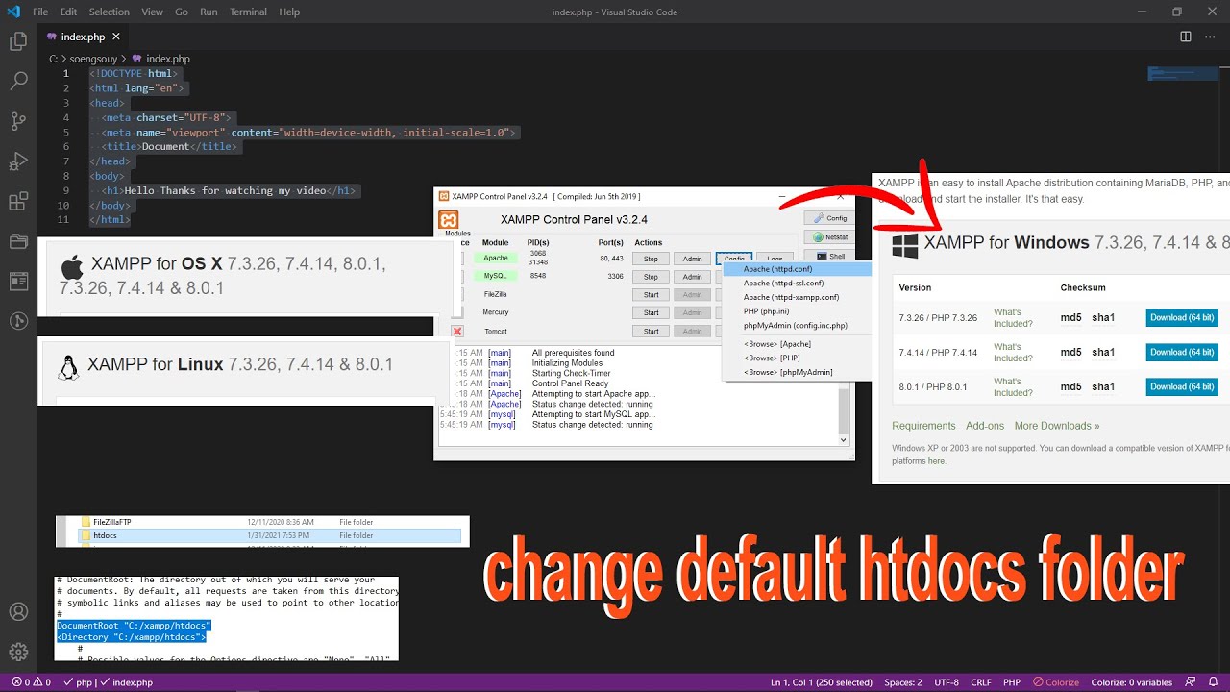This screenshot has width=1230, height=692.
Task: Click the Tomcat red X service icon
Action: pos(457,332)
